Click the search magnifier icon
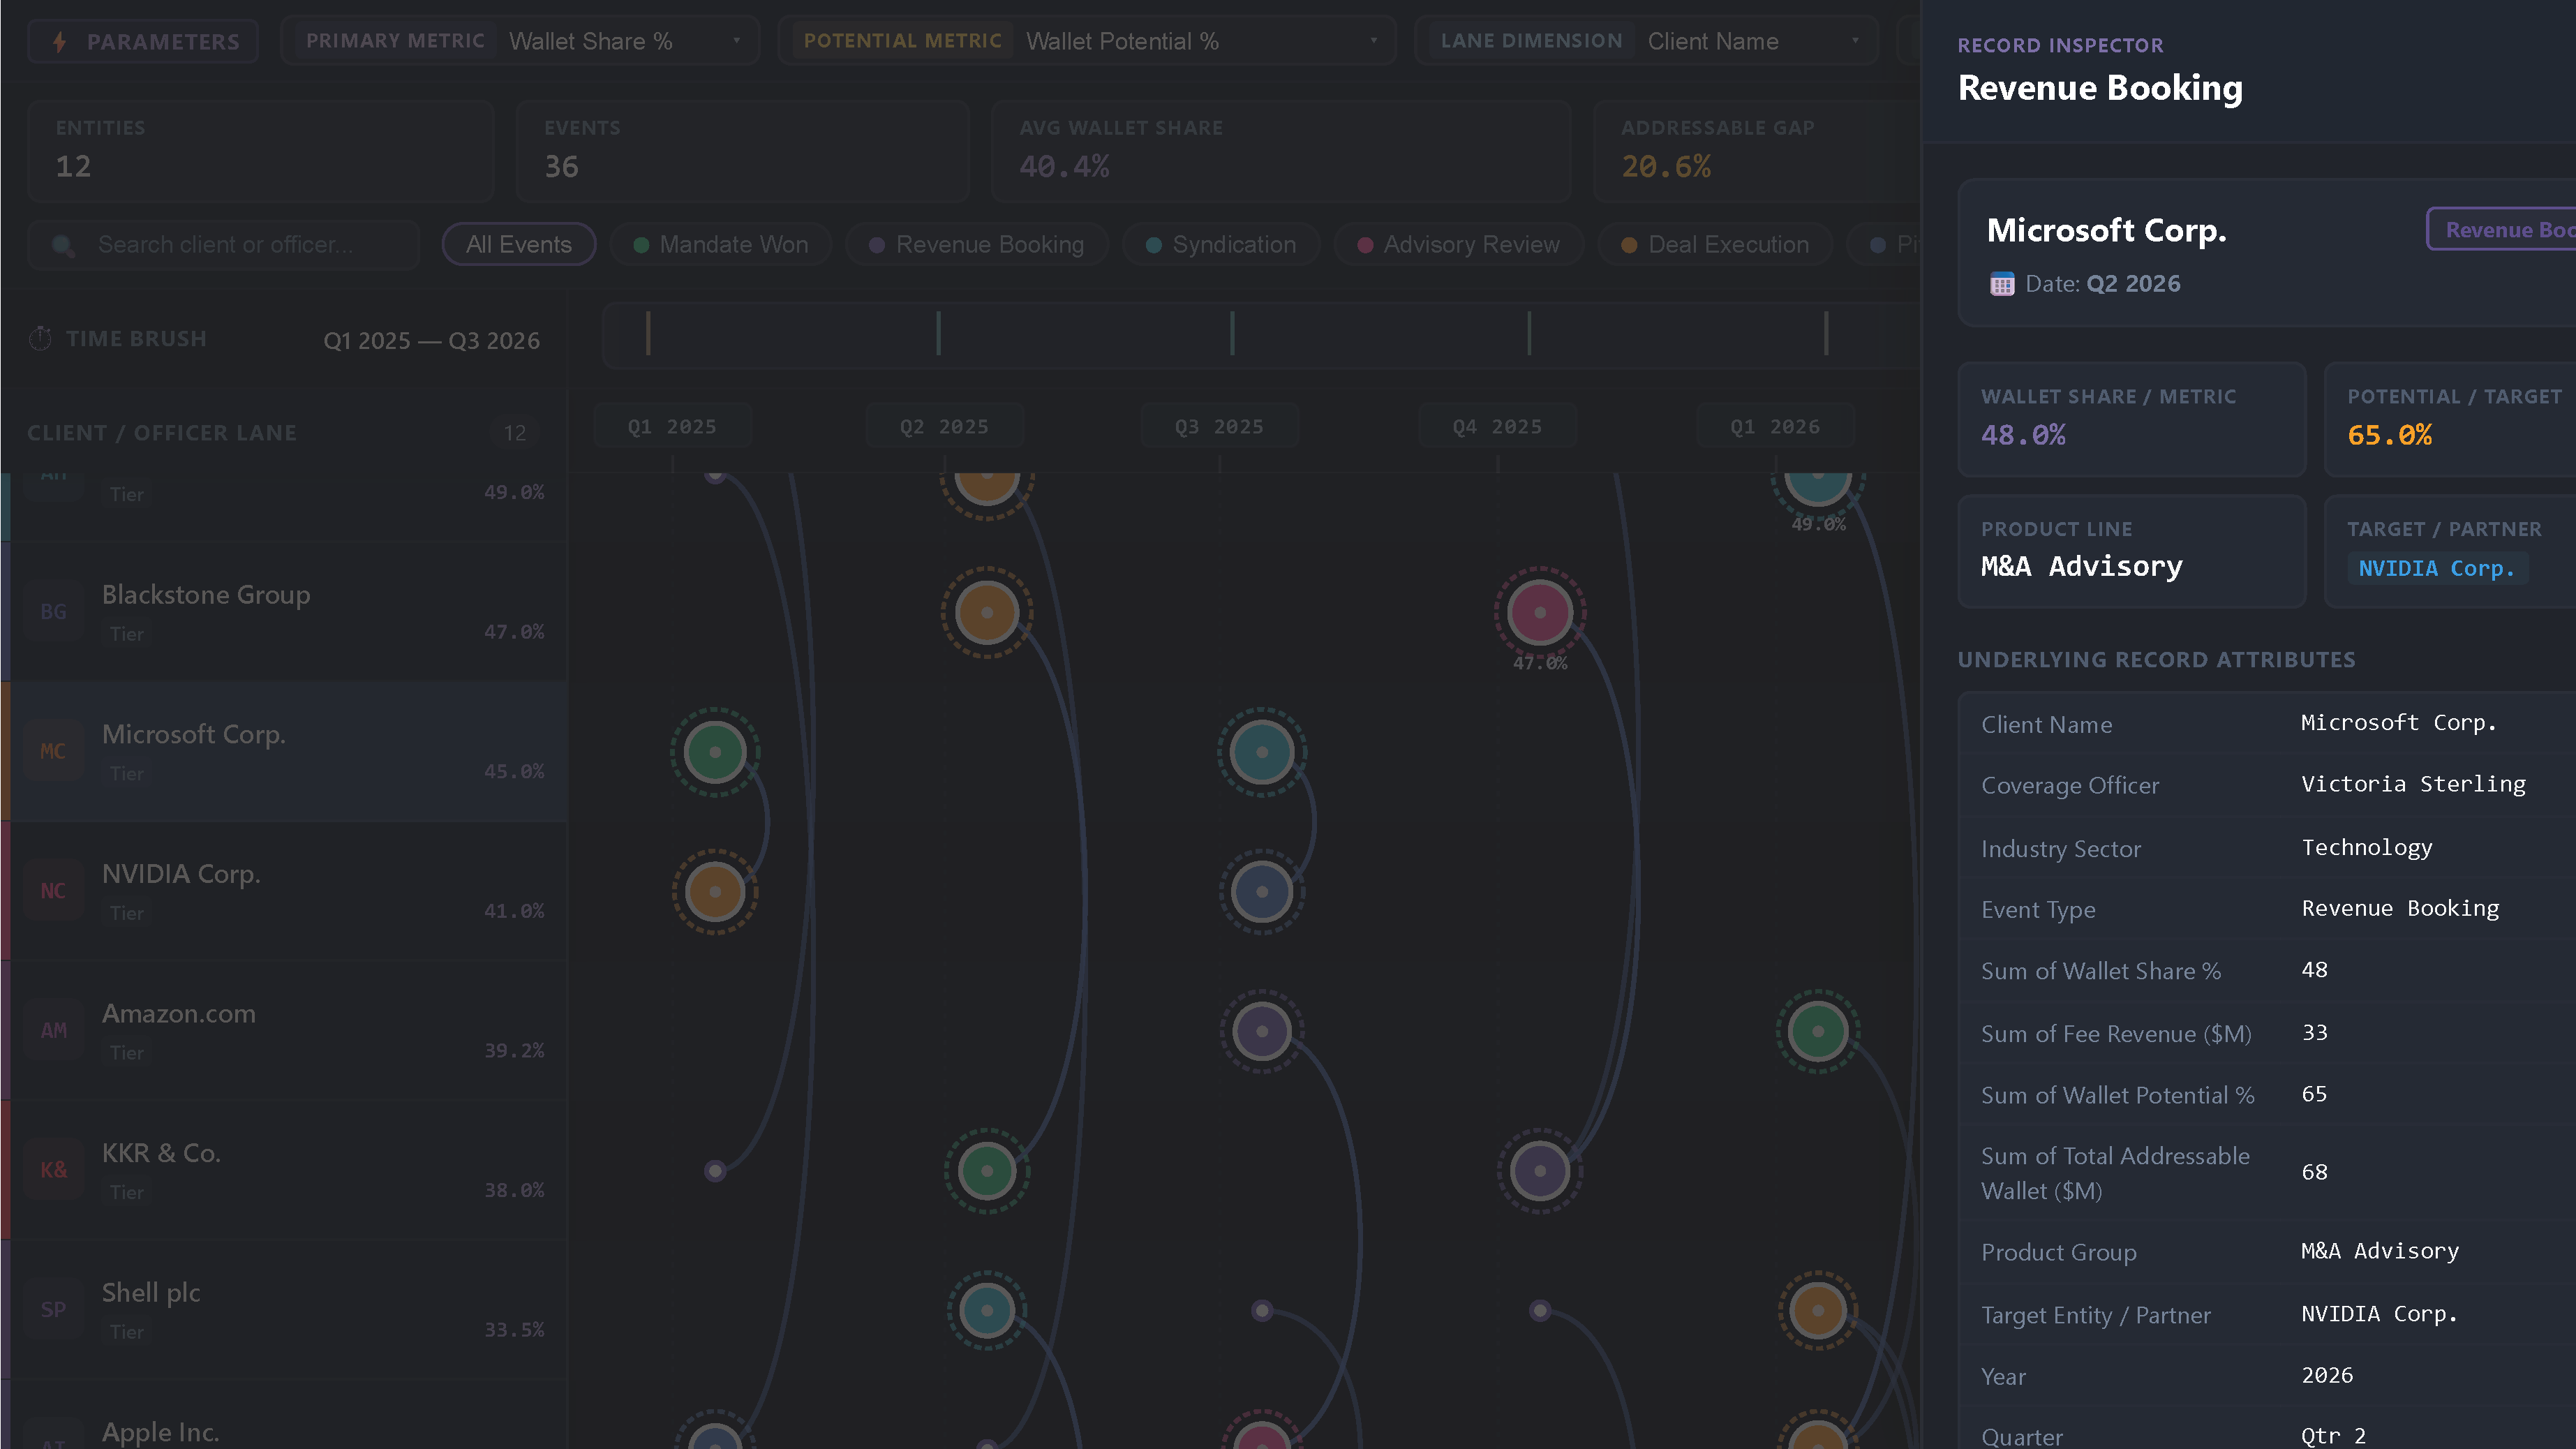The height and width of the screenshot is (1449, 2576). click(x=63, y=245)
